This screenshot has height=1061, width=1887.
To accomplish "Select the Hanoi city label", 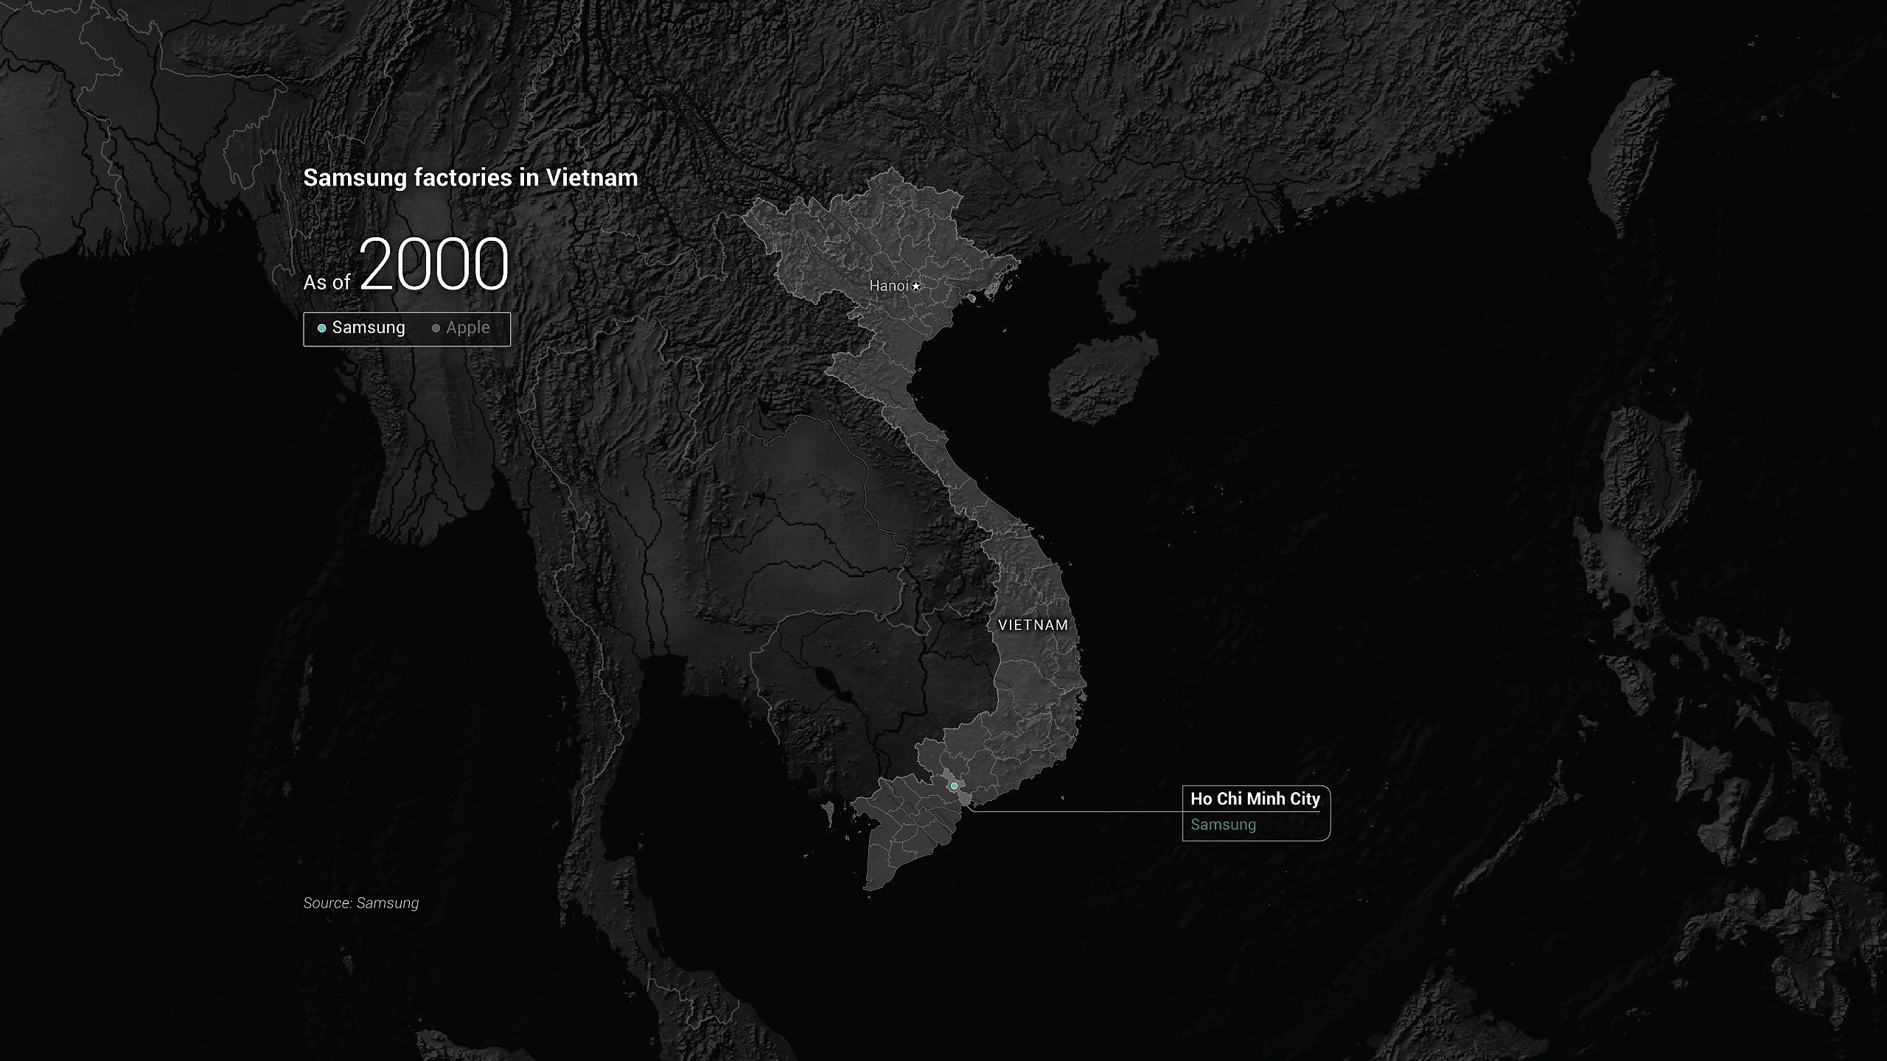I will 888,286.
